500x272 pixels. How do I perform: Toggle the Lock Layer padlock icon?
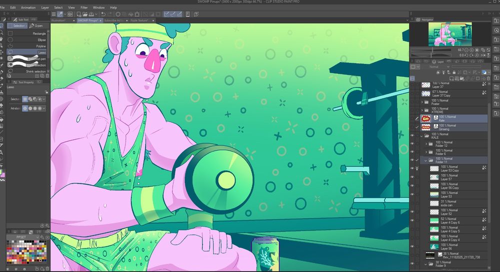tap(454, 72)
